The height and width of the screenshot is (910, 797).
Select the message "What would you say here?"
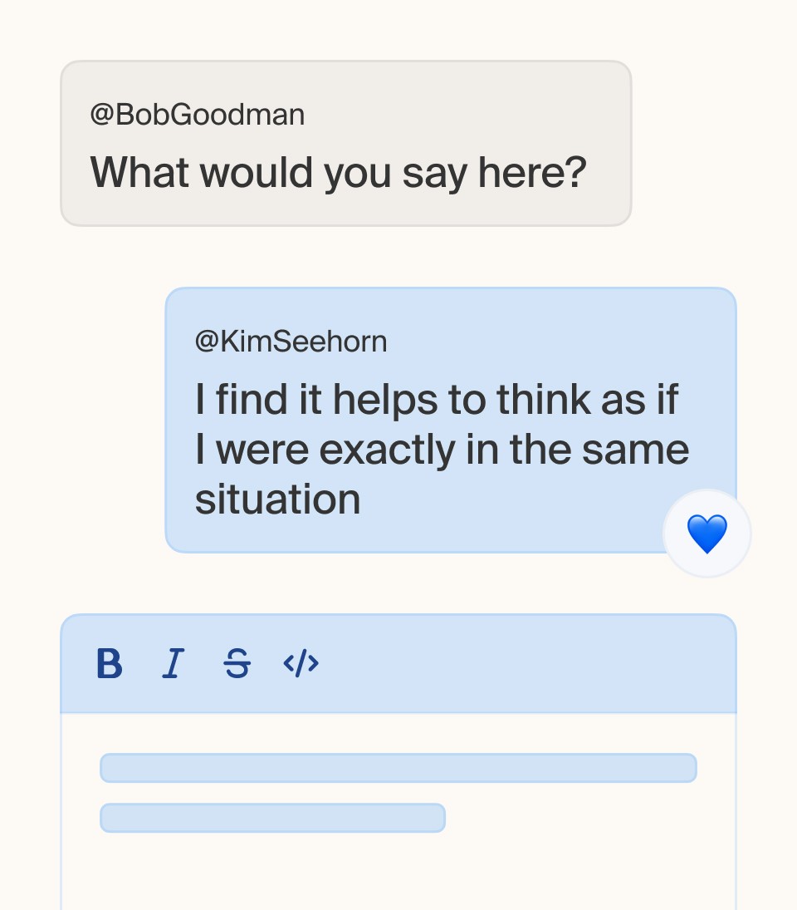[338, 173]
